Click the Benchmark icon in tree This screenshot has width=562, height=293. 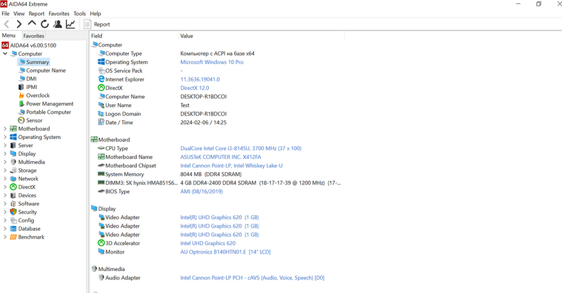[14, 237]
